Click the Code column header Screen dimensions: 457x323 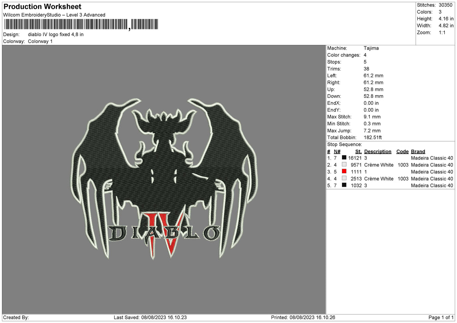pyautogui.click(x=402, y=151)
